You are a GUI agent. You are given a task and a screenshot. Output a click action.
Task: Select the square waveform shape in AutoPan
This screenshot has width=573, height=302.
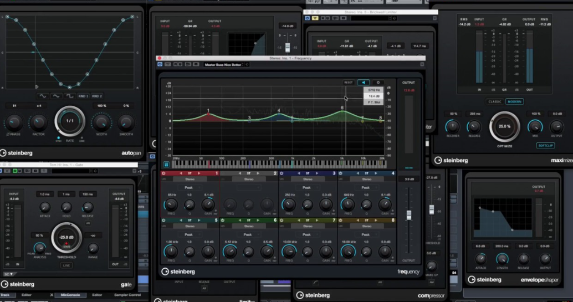70,96
